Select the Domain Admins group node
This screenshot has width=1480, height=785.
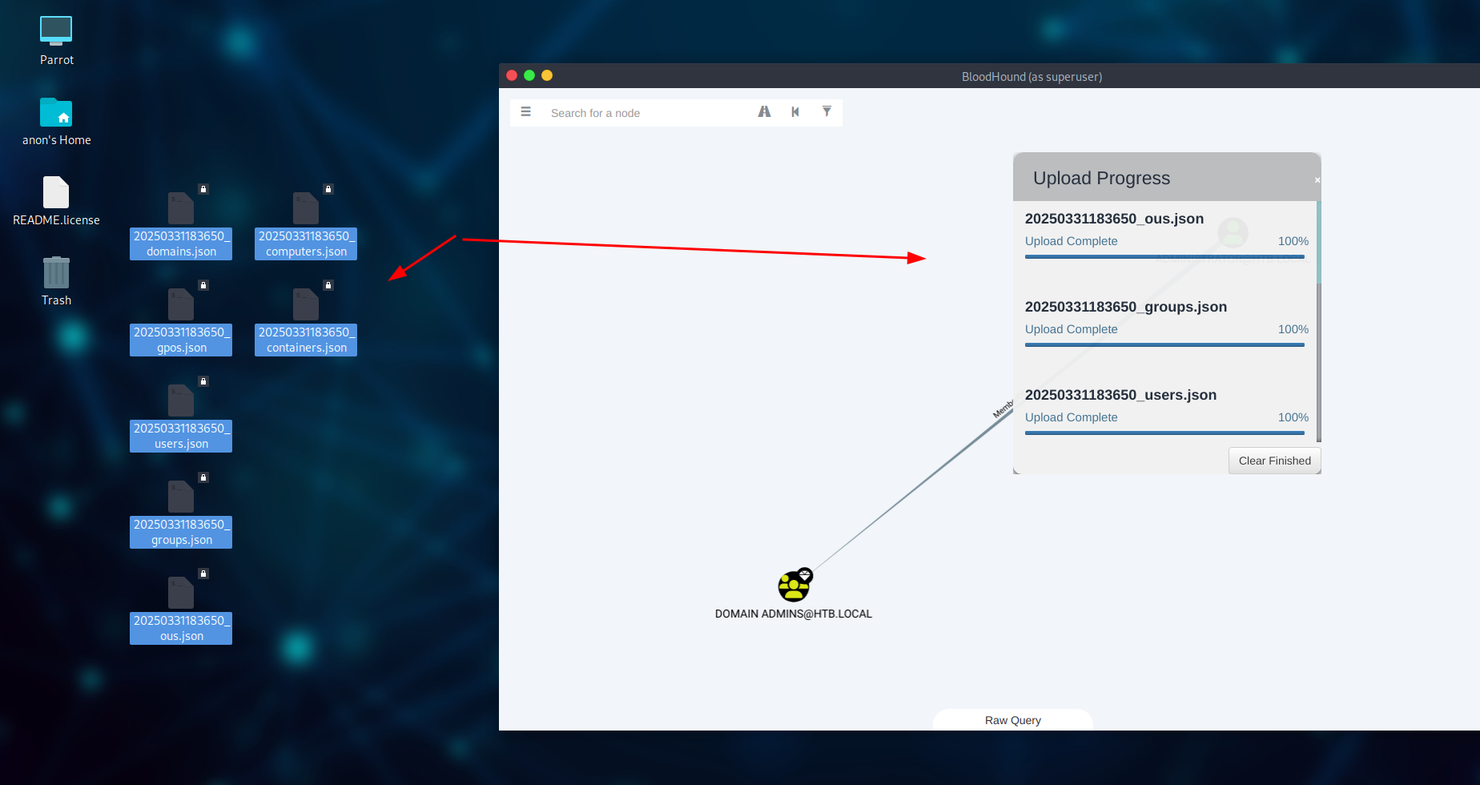coord(794,586)
